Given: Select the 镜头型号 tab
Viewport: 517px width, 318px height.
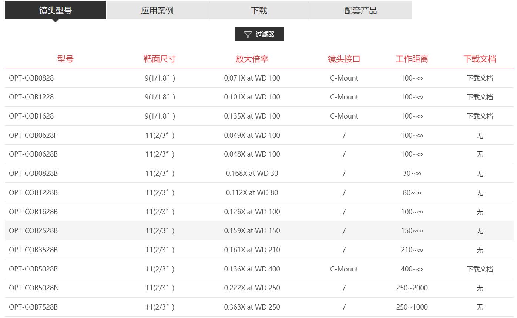Looking at the screenshot, I should [56, 10].
